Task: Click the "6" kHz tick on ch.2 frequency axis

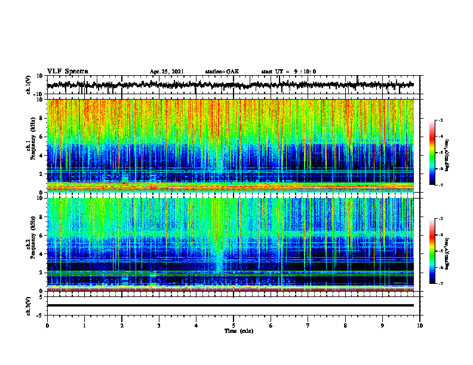Action: (42, 236)
